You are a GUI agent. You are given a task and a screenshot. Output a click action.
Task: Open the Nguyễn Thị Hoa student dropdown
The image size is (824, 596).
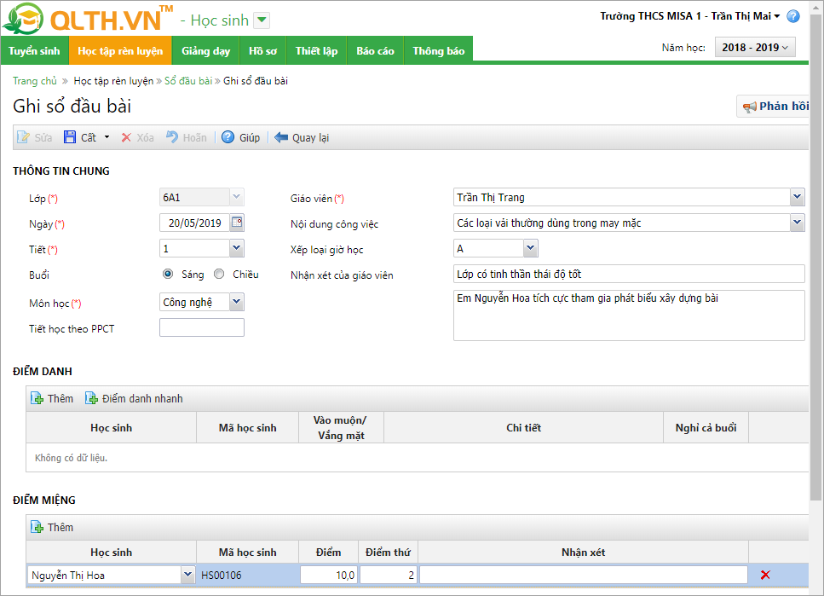(x=187, y=575)
